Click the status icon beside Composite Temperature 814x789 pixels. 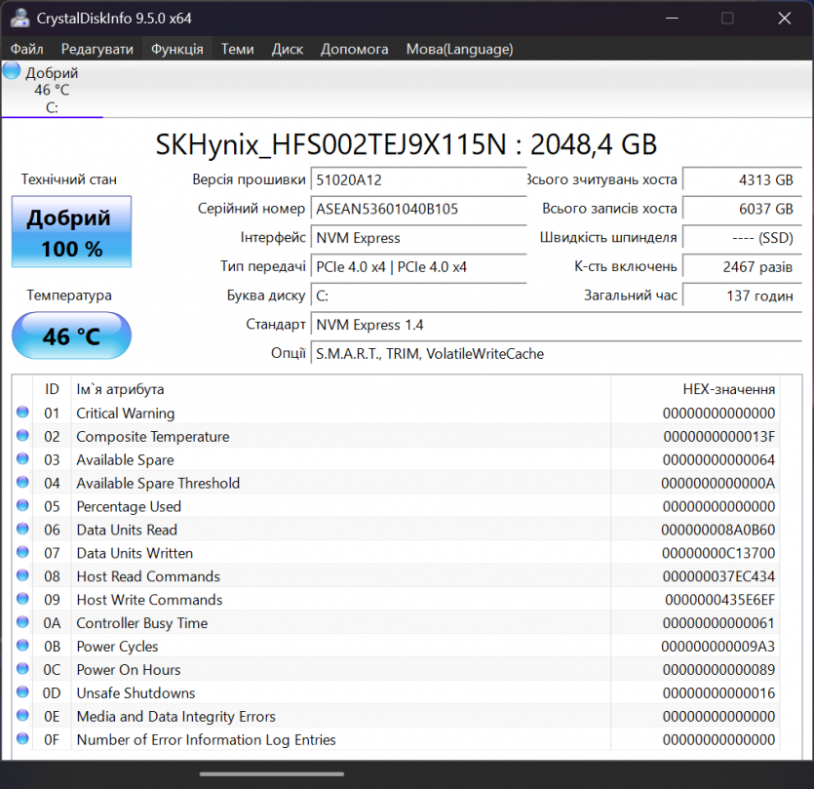(23, 436)
